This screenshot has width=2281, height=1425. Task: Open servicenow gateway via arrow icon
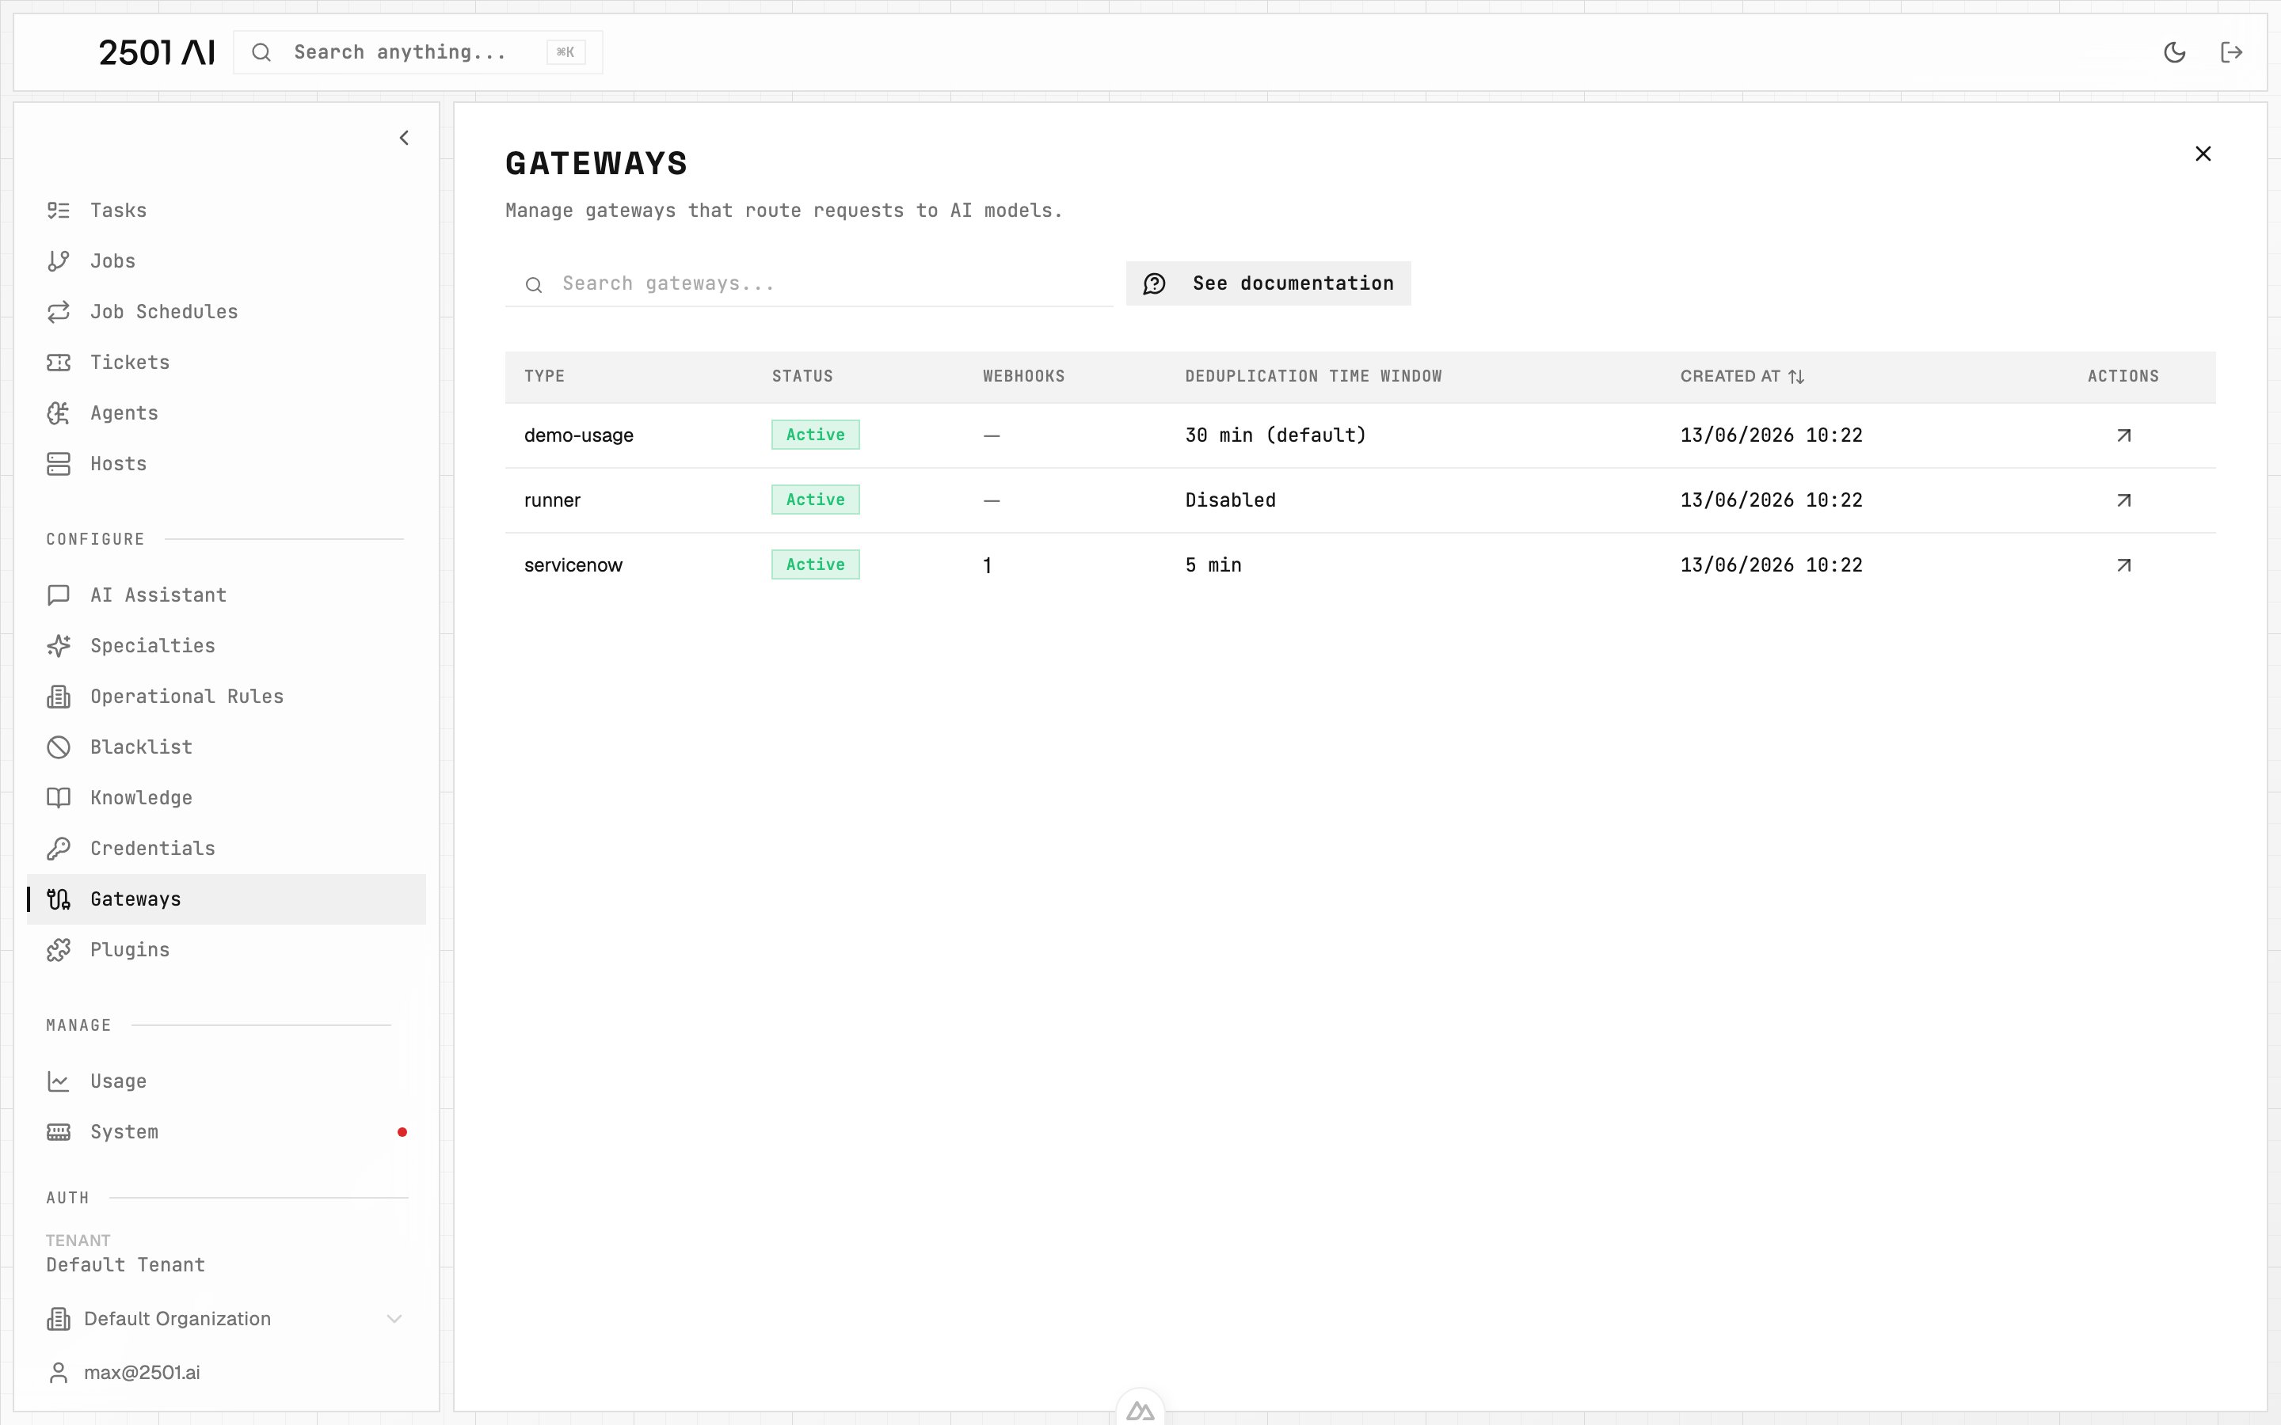(2123, 565)
